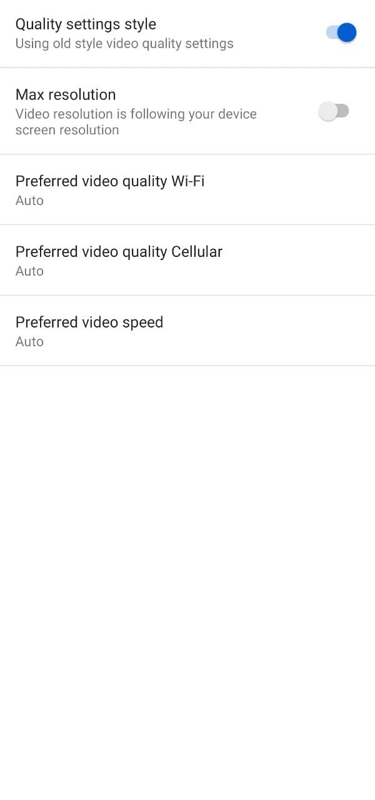Click the empty area below Preferred video speed
Image resolution: width=375 pixels, height=800 pixels.
(187, 562)
